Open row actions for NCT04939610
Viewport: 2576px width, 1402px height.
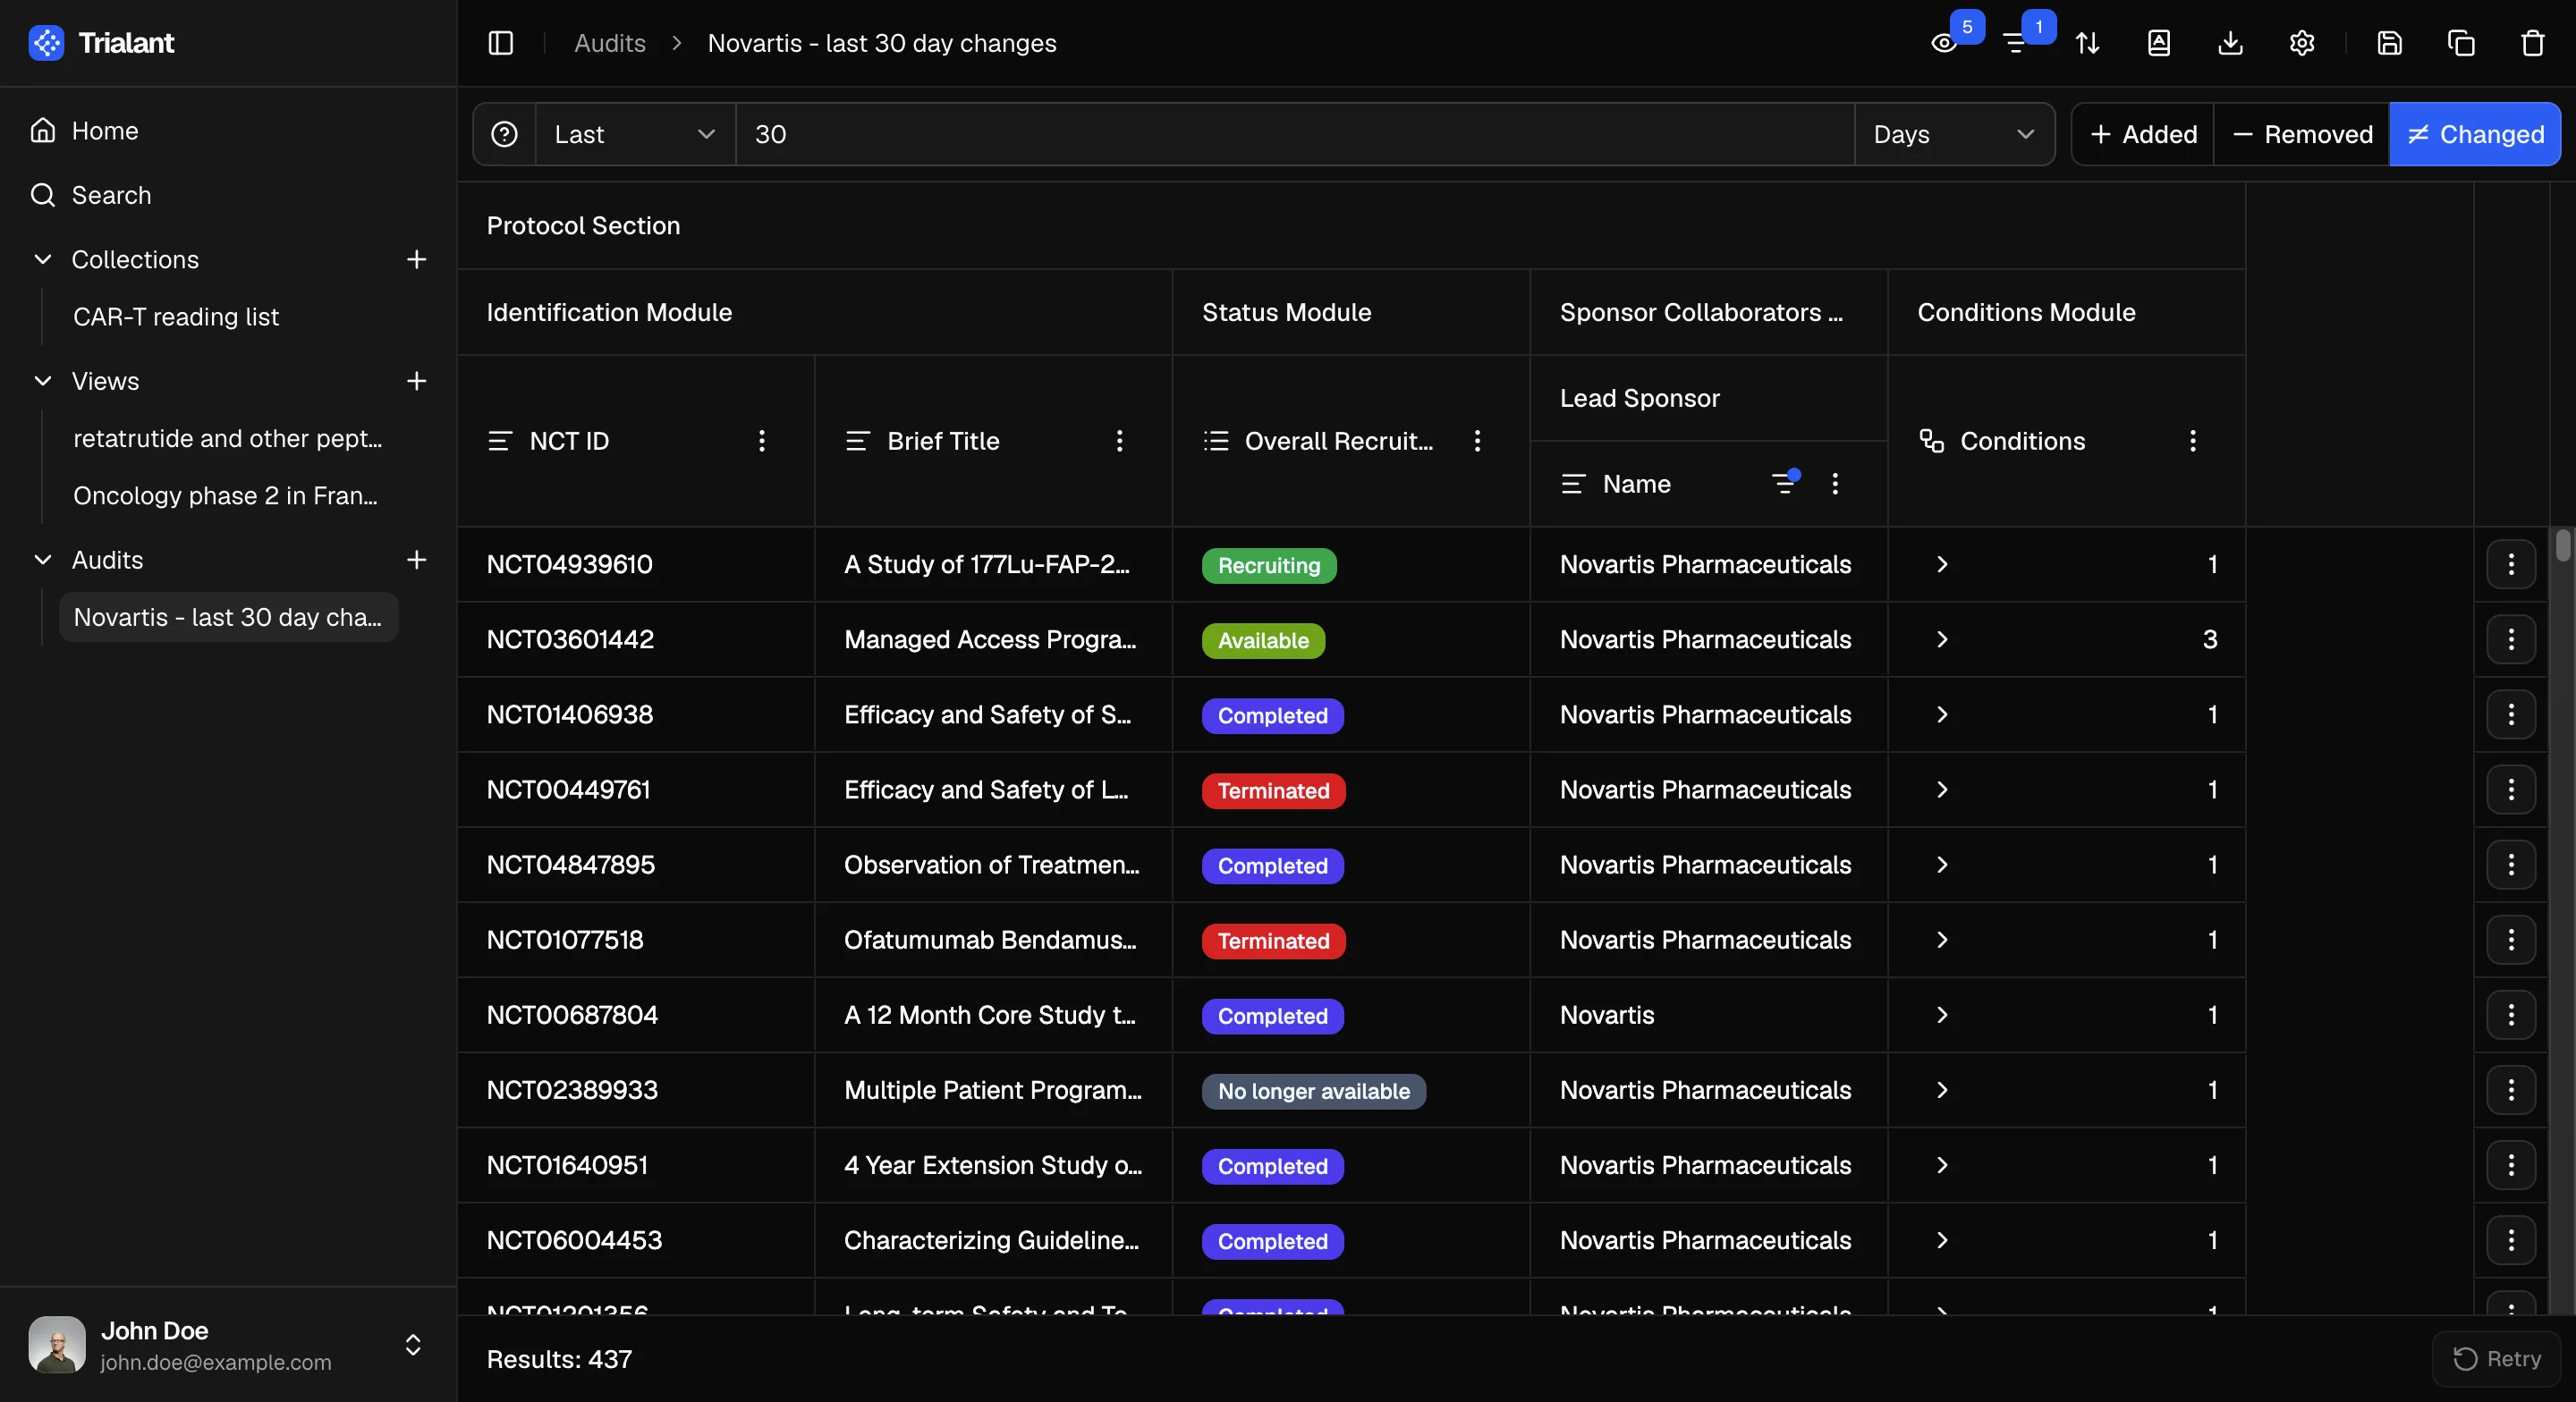pyautogui.click(x=2511, y=564)
